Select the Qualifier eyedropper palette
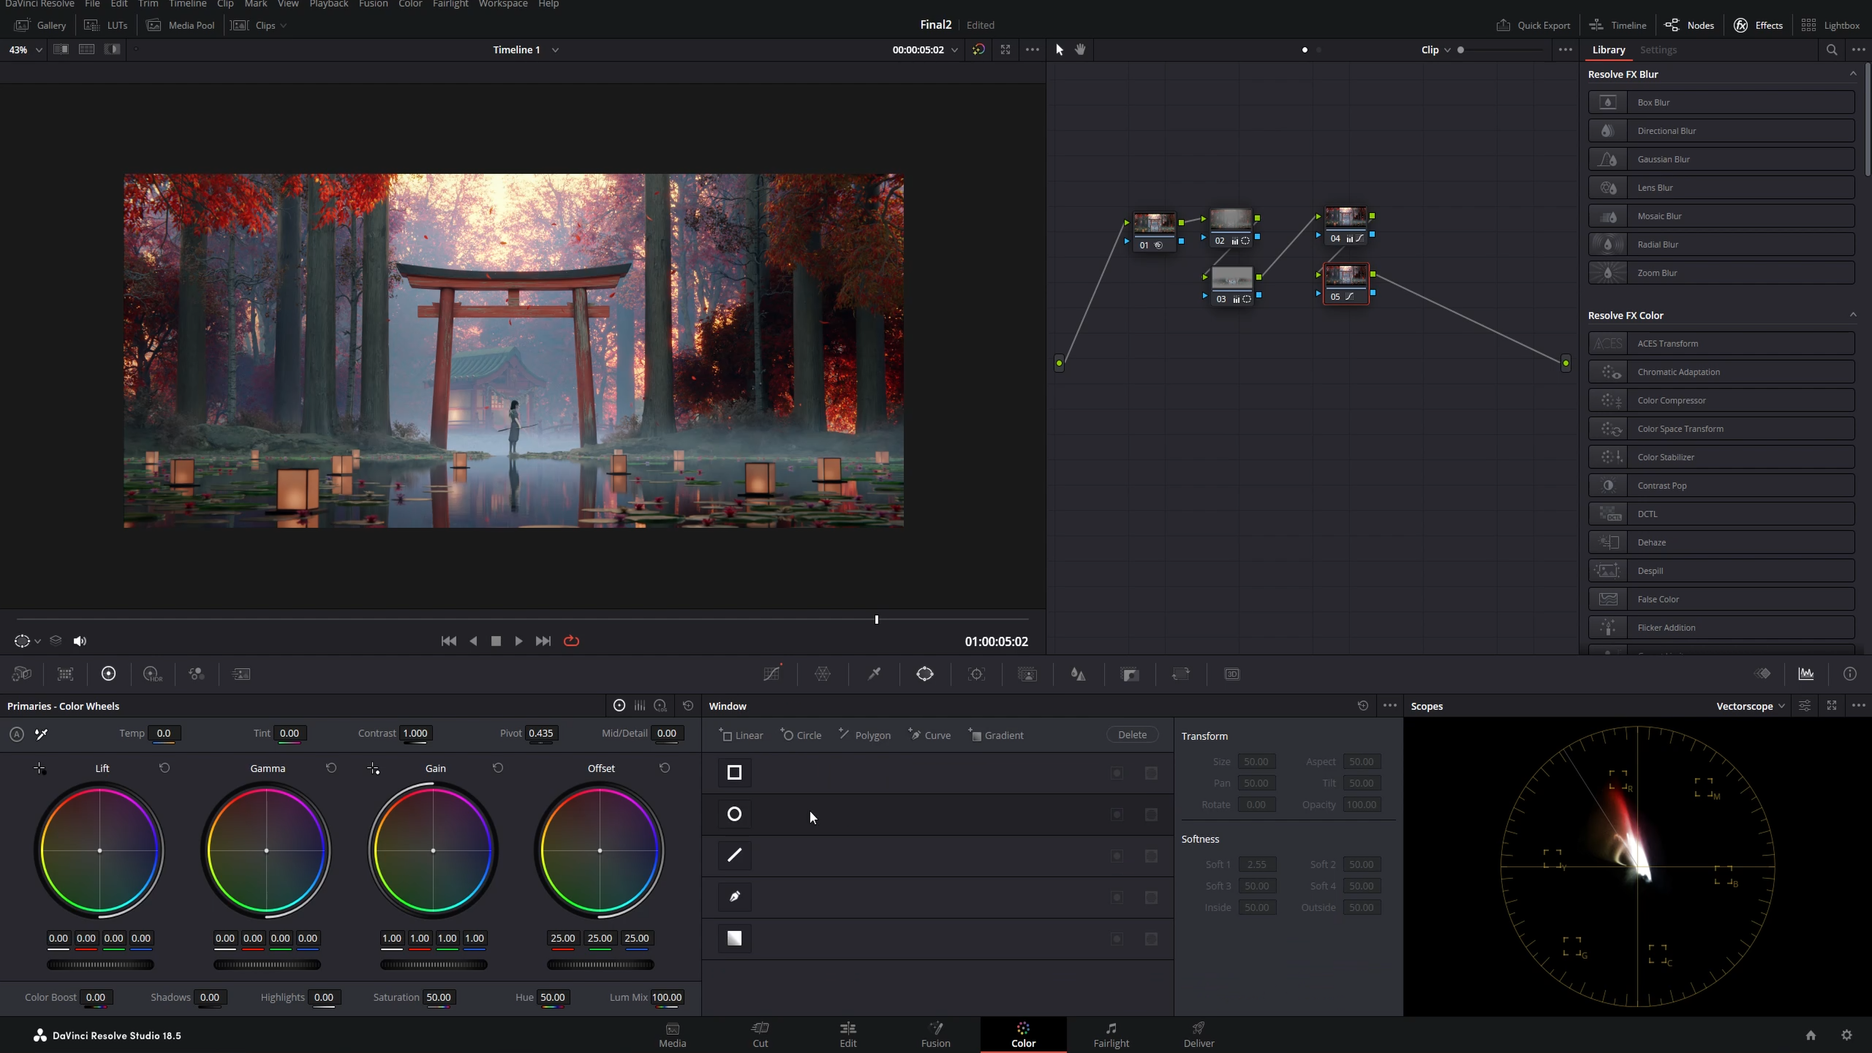This screenshot has width=1872, height=1053. (874, 674)
